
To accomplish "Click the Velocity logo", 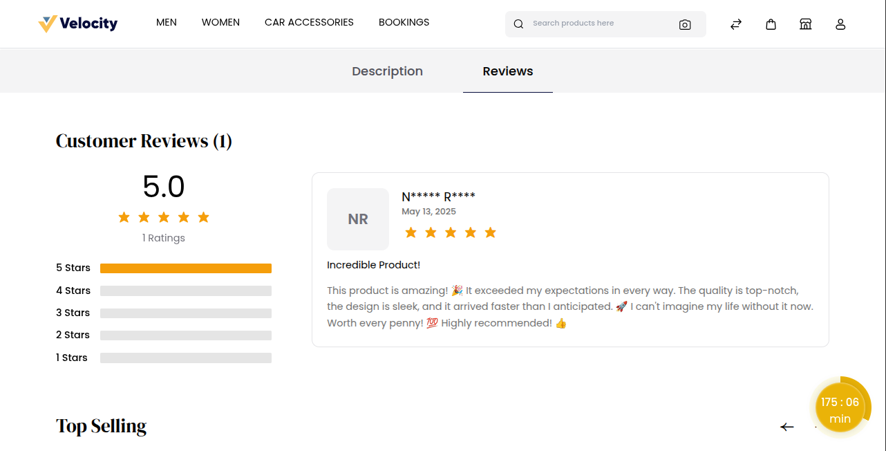I will (77, 23).
